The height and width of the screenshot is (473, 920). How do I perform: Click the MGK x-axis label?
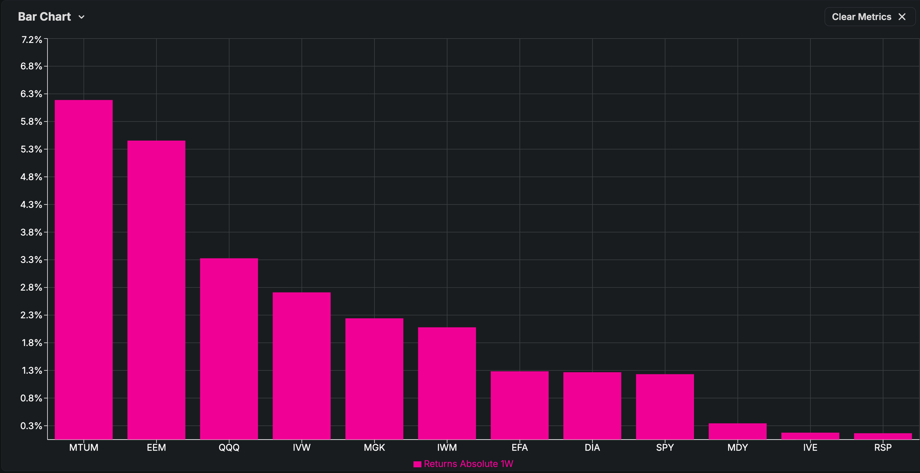coord(374,448)
